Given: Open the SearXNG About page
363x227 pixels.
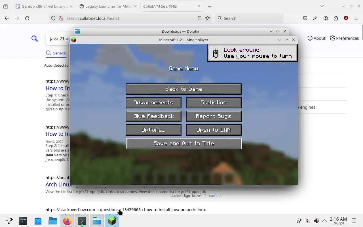Looking at the screenshot, I should tap(316, 38).
